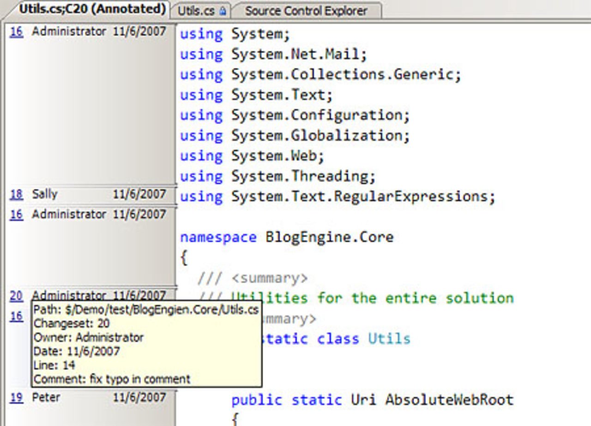The width and height of the screenshot is (591, 426).
Task: Click the 'using System.Threading;' line
Action: click(x=278, y=176)
